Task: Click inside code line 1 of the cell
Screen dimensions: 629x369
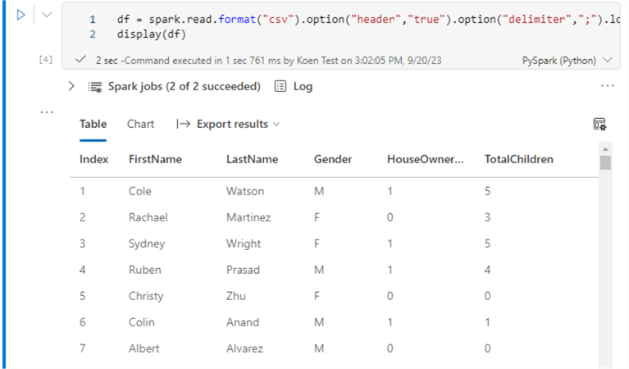Action: [x=328, y=19]
